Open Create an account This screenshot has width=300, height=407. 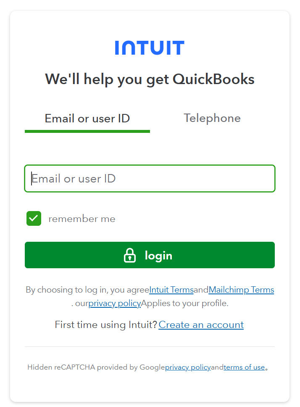point(201,325)
